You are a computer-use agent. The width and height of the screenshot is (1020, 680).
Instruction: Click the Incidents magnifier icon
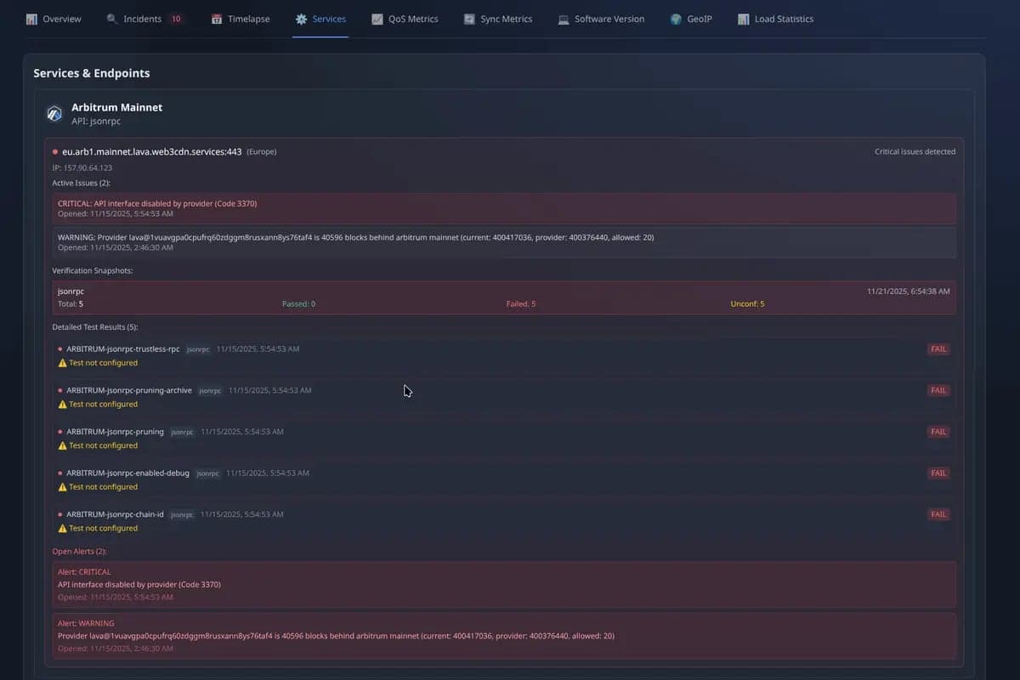click(112, 19)
